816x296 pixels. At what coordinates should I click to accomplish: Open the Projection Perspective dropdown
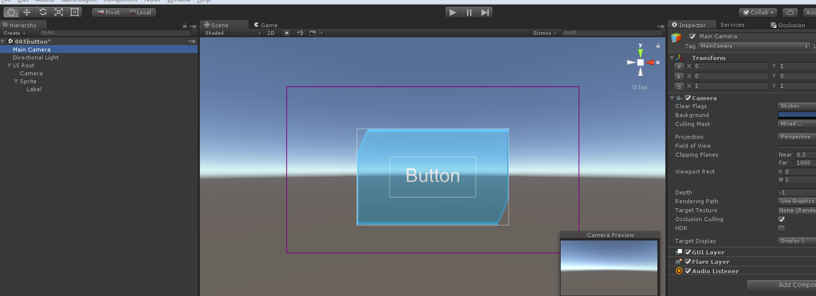[797, 137]
